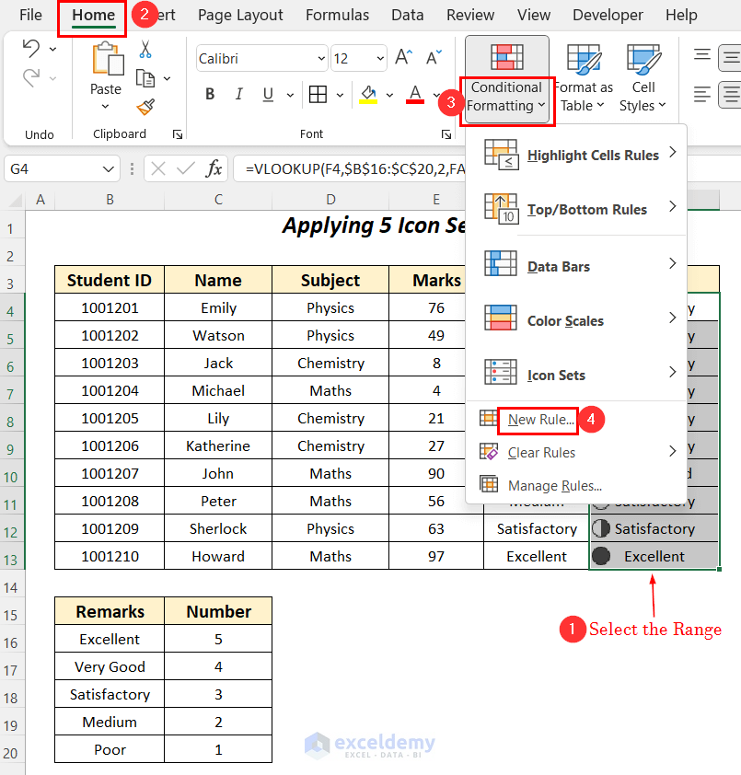Click the Redo arrow icon

(31, 78)
